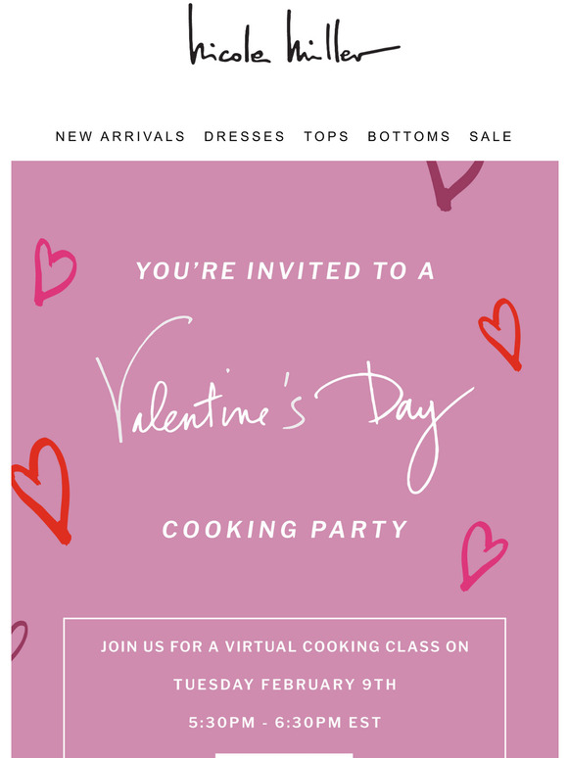Click the white button below the event time
568x758 pixels.
coord(284,755)
